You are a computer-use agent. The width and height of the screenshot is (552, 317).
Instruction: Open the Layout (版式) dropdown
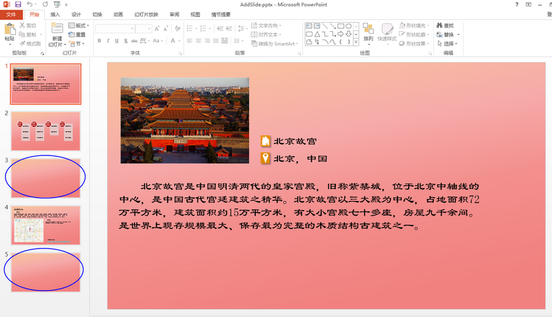point(79,26)
